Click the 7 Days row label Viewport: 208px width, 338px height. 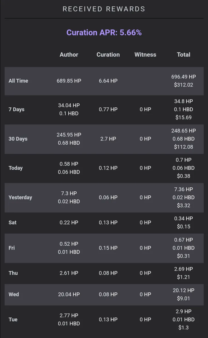tap(16, 109)
